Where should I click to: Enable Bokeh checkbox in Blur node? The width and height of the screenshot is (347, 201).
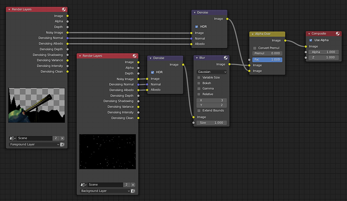click(199, 83)
